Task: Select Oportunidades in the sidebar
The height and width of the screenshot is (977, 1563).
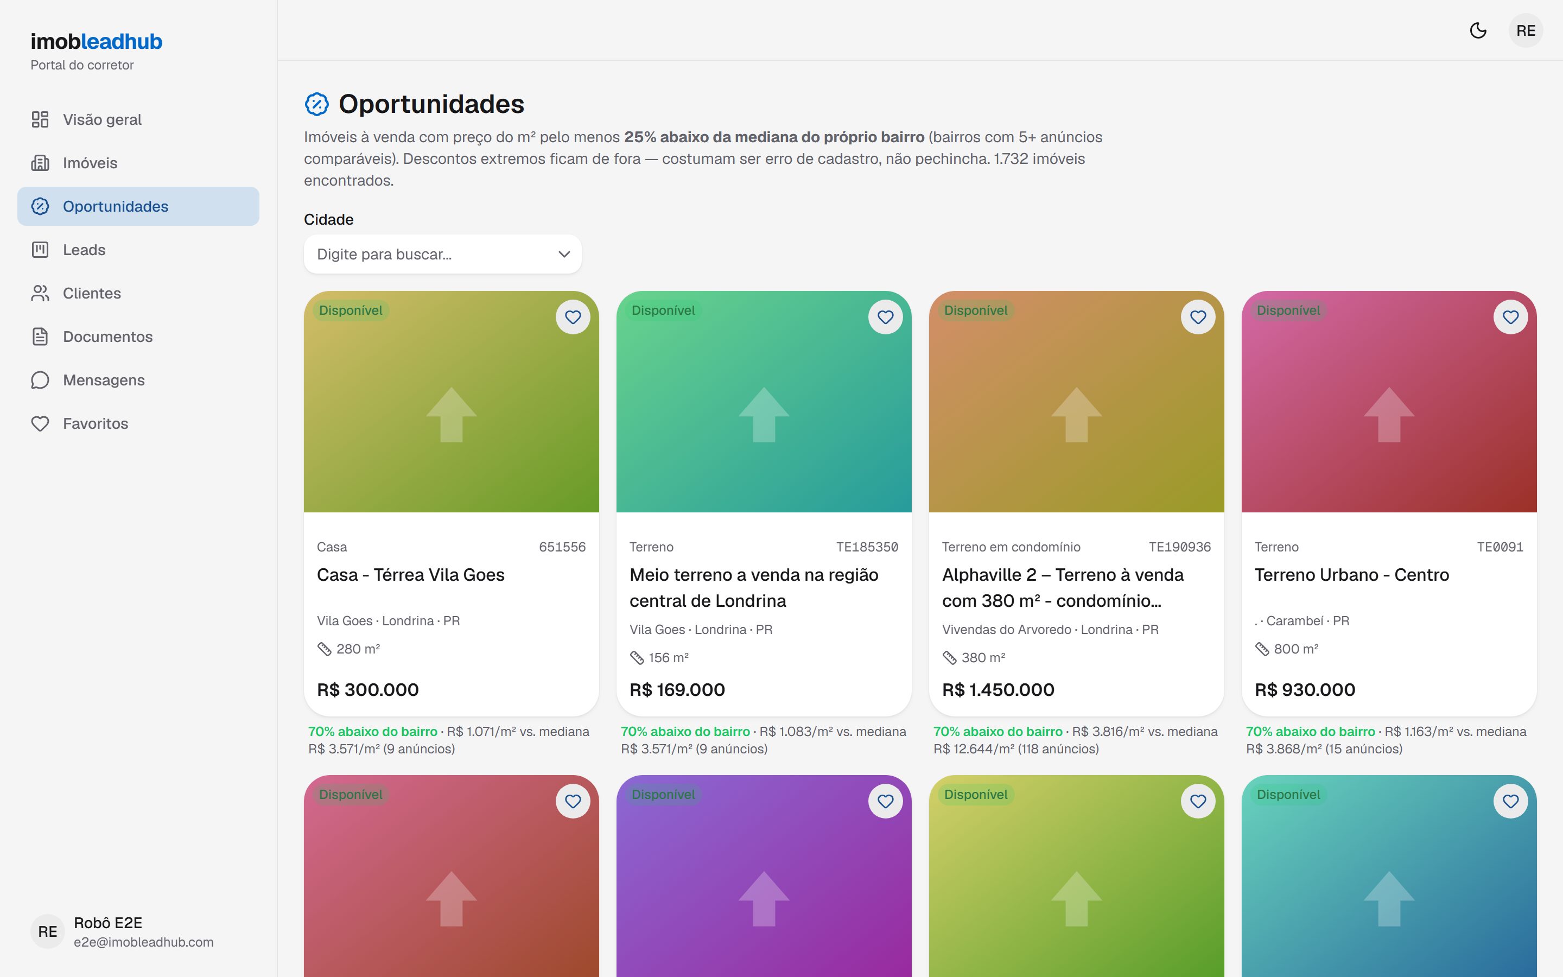Action: click(x=138, y=206)
